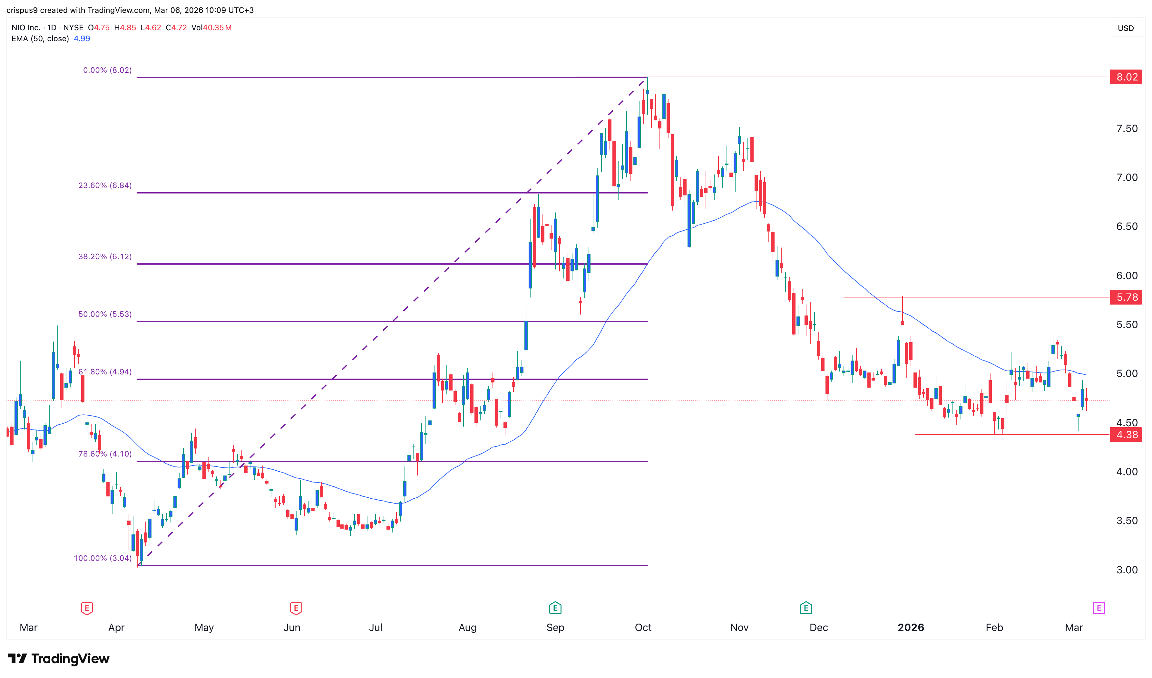Select the 0.00% (8.02) Fibonacci label
This screenshot has height=678, width=1152.
pyautogui.click(x=107, y=71)
